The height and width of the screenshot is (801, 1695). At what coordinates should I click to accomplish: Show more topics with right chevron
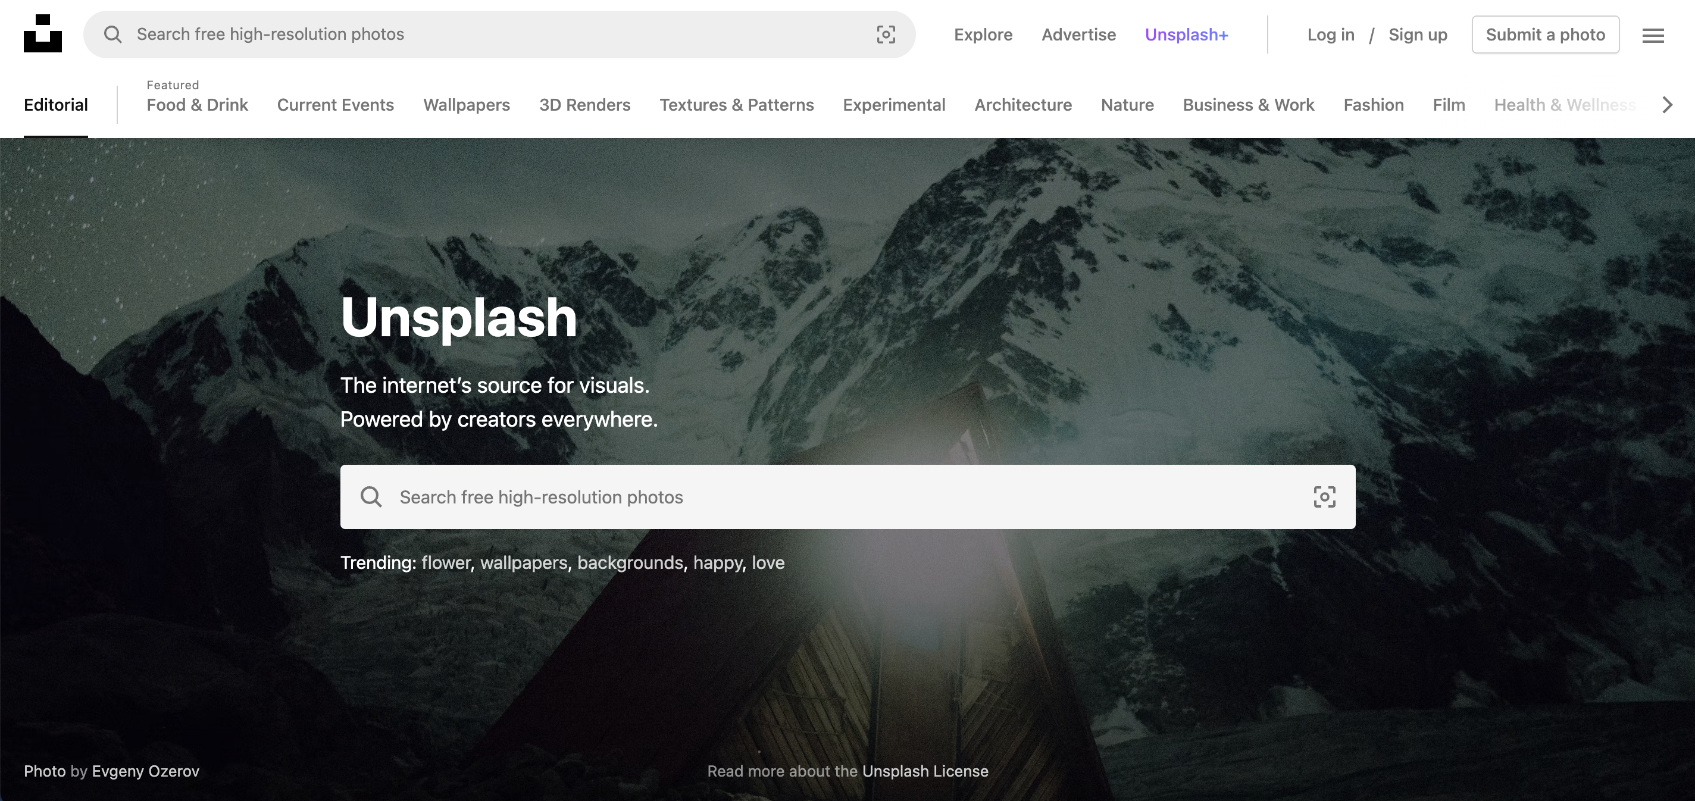1668,105
